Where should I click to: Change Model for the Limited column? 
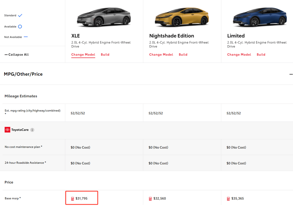pyautogui.click(x=239, y=55)
